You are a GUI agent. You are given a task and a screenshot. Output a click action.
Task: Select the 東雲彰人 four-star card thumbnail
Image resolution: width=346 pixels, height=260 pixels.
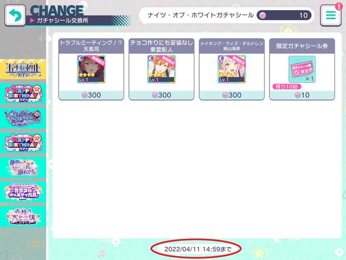click(161, 69)
